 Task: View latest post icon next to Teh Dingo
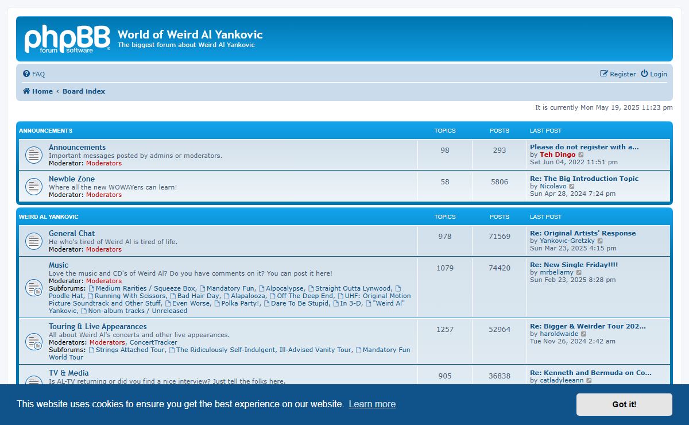pos(581,155)
